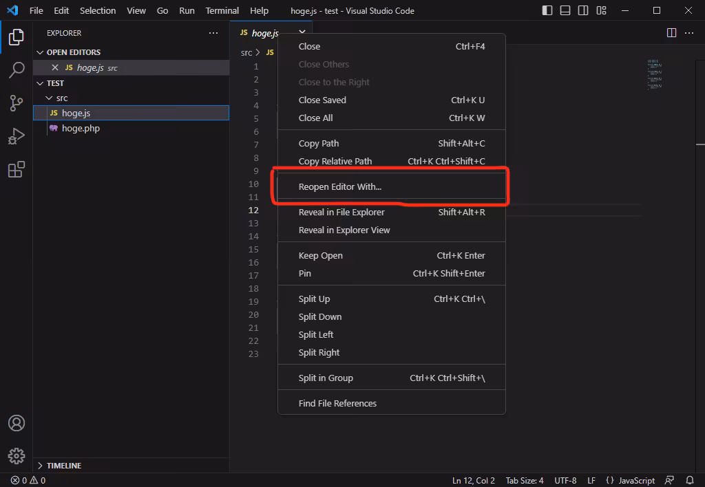Viewport: 705px width, 487px height.
Task: Choose Close Saved from context menu
Action: point(392,100)
